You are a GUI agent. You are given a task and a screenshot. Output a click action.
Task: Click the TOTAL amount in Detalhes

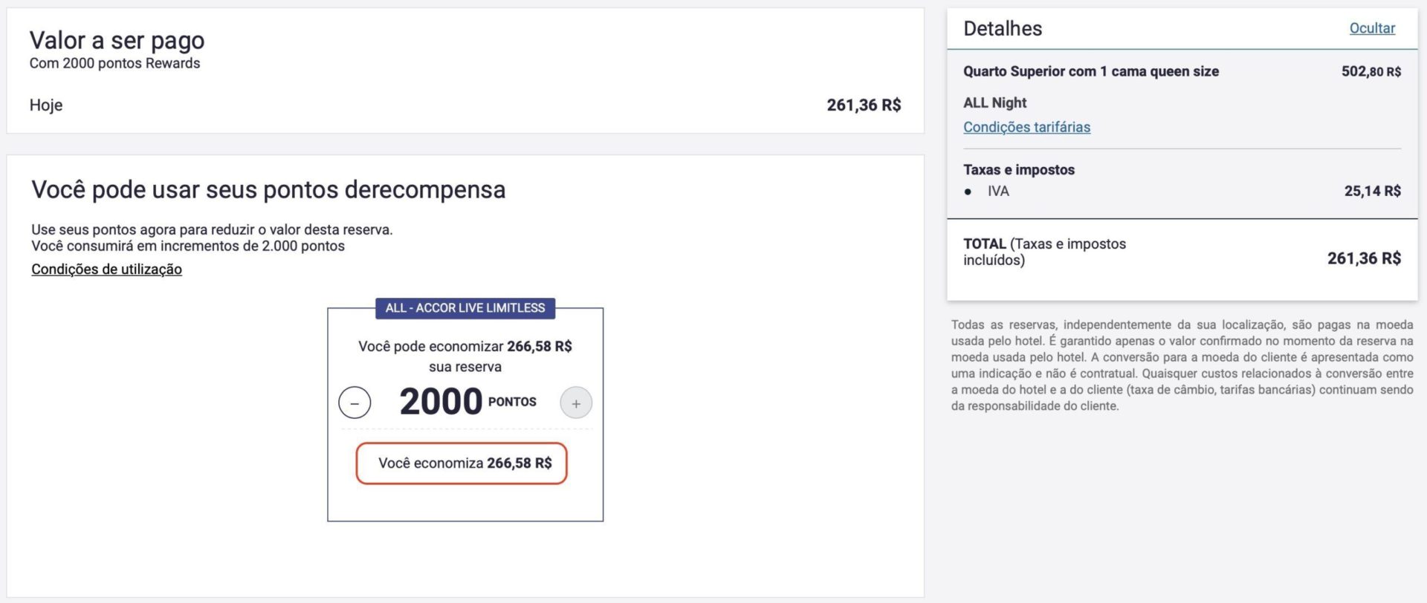pos(1363,258)
